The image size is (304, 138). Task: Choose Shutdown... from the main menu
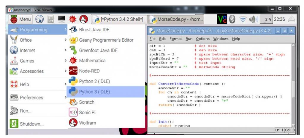point(38,124)
